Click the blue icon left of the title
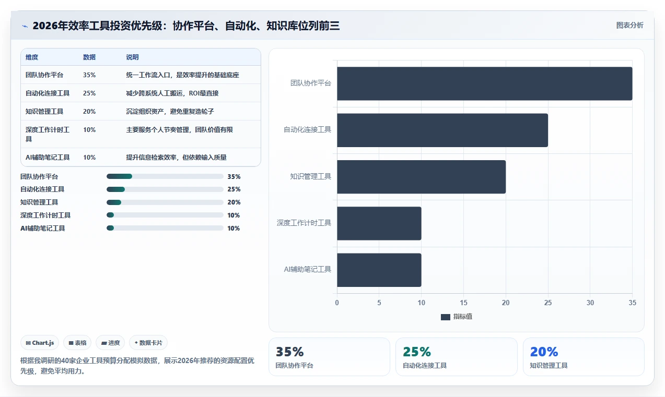The image size is (665, 397). pyautogui.click(x=25, y=26)
